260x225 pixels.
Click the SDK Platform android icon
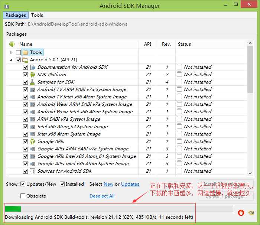[x=33, y=75]
